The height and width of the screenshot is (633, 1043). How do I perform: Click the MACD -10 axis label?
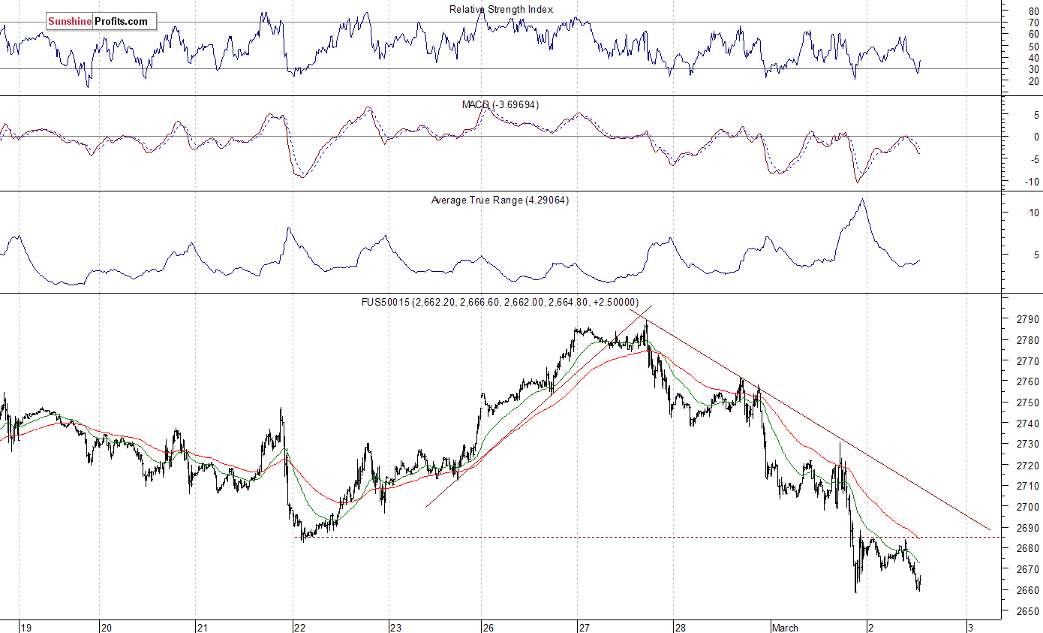coord(1032,182)
